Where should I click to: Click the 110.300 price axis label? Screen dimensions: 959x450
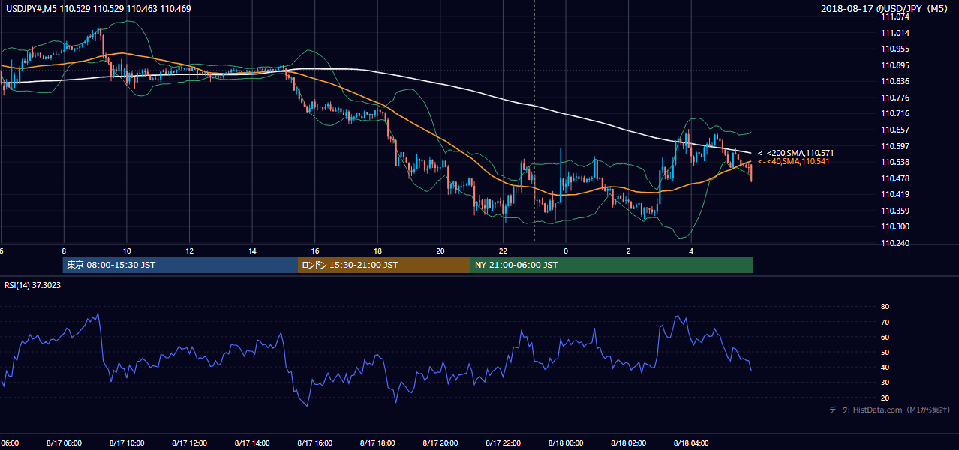point(895,226)
